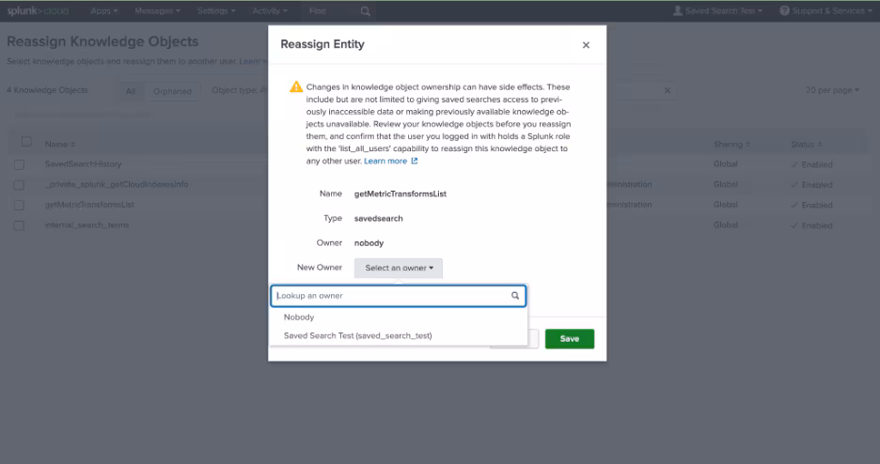The width and height of the screenshot is (880, 464).
Task: Open the Settings menu dropdown
Action: 217,10
